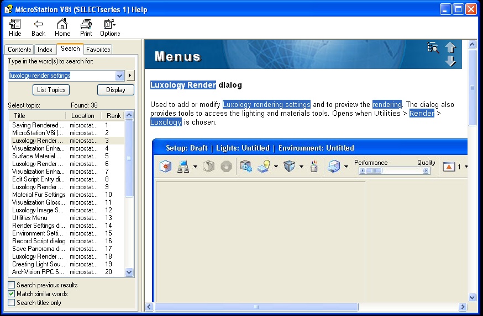
Task: Go to previous topic with up arrow
Action: 450,47
